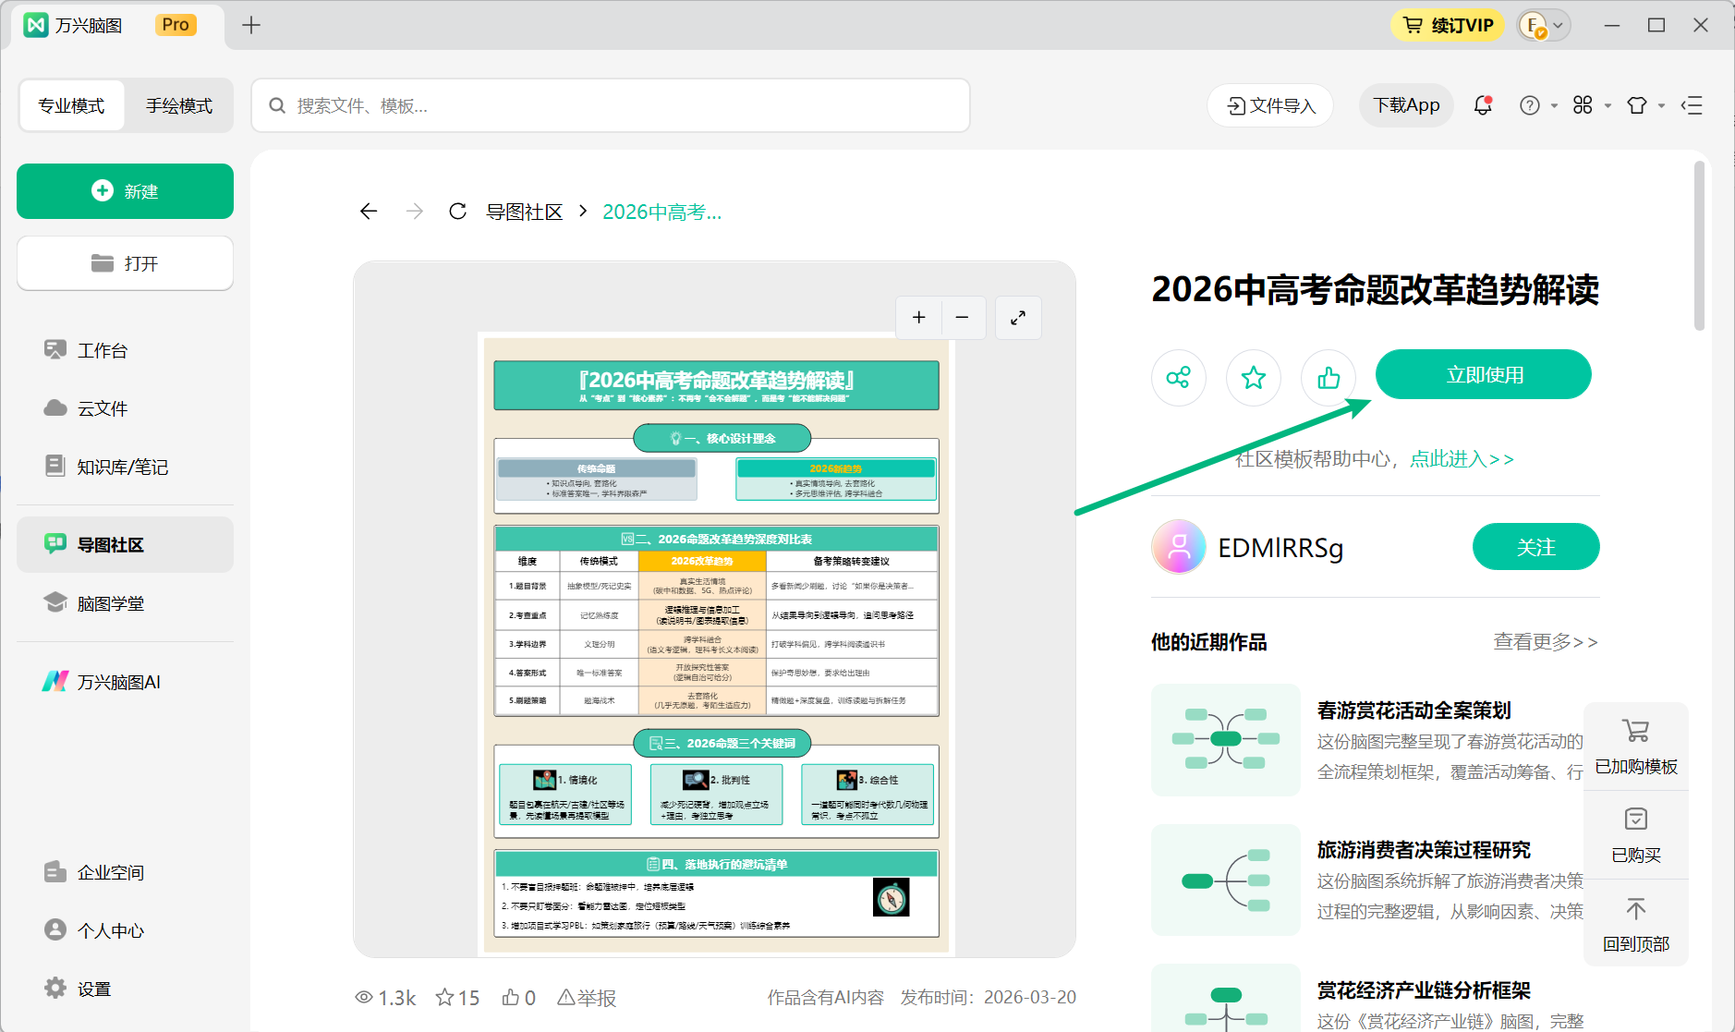
Task: Open 企业空间 in sidebar
Action: coord(125,872)
